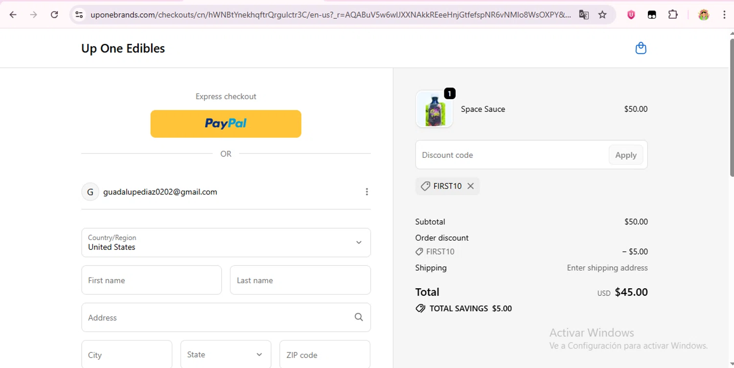
Task: Click the browser forward arrow
Action: [34, 15]
